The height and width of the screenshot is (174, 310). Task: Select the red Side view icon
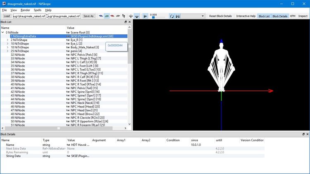(x=112, y=16)
